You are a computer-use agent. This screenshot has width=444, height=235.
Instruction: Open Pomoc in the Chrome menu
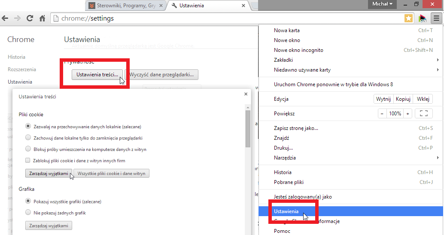pyautogui.click(x=351, y=231)
